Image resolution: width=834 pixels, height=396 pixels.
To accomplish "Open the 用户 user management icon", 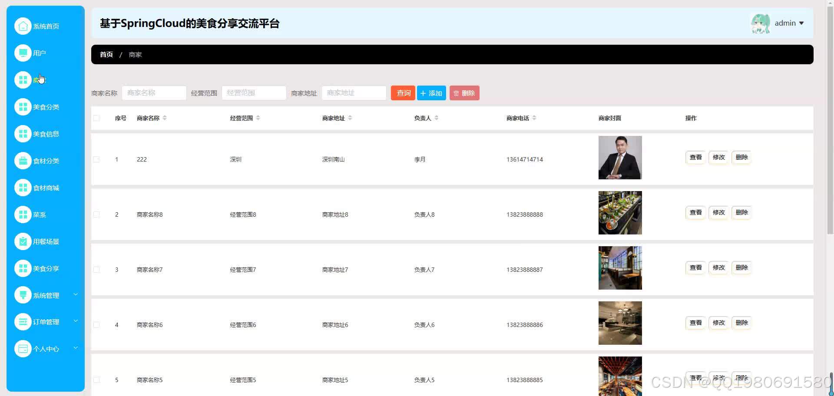I will pos(23,53).
